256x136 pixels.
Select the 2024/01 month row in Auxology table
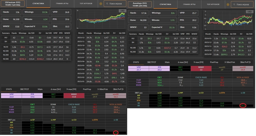point(228,38)
